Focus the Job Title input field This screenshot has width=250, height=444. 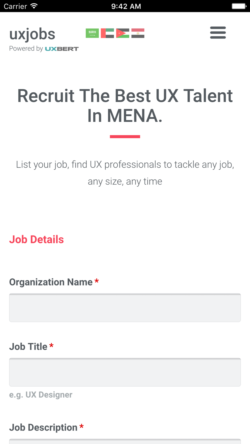click(x=125, y=372)
